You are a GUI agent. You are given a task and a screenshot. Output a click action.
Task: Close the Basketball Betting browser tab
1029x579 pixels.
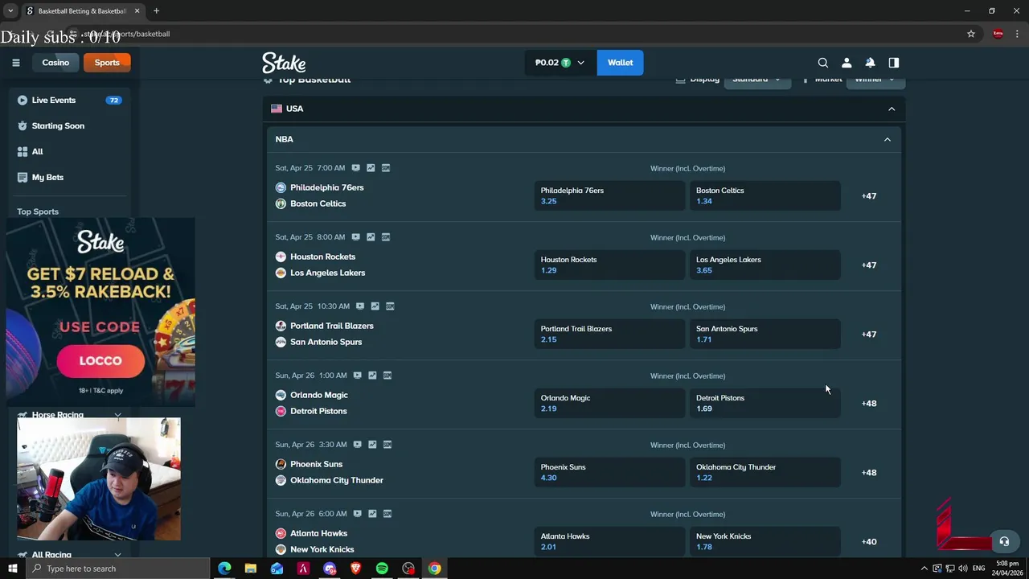[x=137, y=11]
